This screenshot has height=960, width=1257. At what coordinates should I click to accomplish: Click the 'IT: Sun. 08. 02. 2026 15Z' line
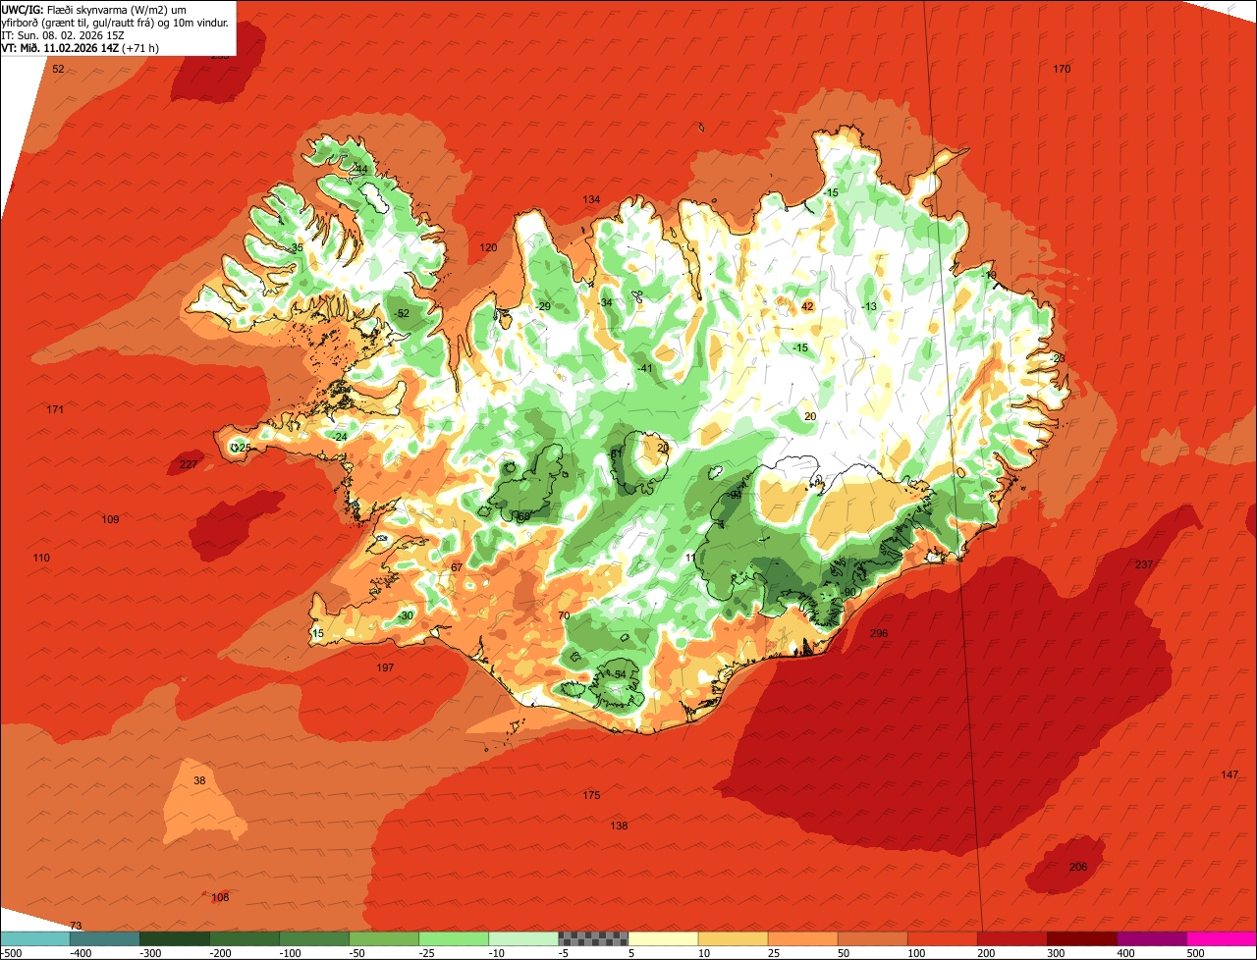point(63,34)
